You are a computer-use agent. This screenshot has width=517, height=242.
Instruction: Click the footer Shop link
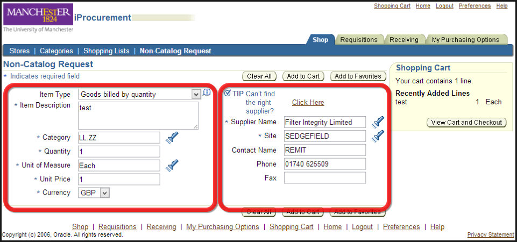click(x=80, y=227)
